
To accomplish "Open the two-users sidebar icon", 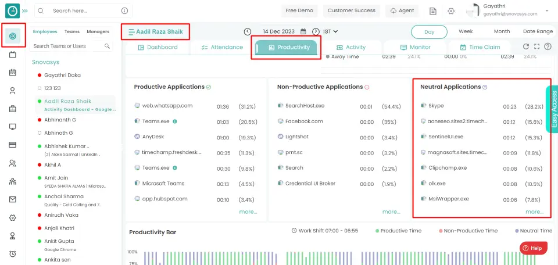I will pos(13,163).
